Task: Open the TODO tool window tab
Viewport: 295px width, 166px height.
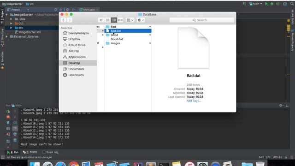Action: 30,152
